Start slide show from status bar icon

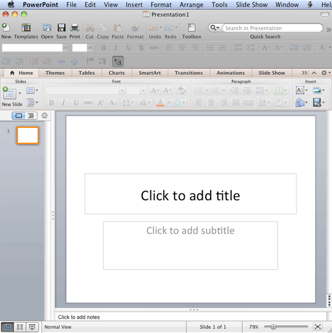[x=33, y=327]
